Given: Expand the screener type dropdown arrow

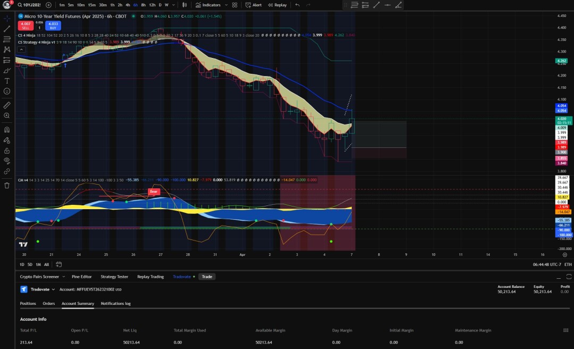Looking at the screenshot, I should pyautogui.click(x=63, y=277).
